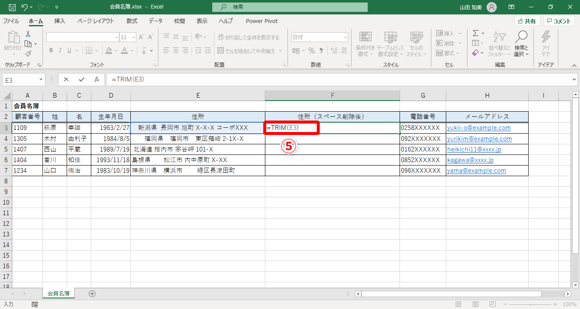Viewport: 580px width, 309px height.
Task: Click the Ideas lightning bolt icon
Action: coord(546,37)
